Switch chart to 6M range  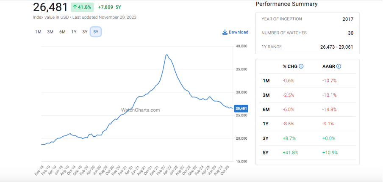click(62, 32)
